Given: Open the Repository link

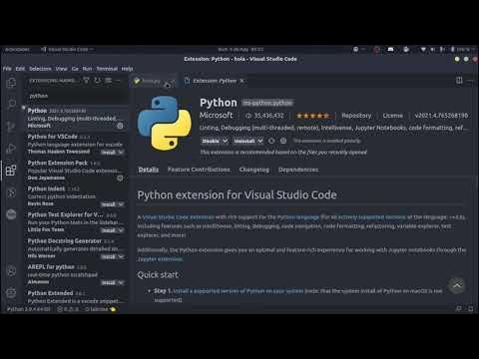Looking at the screenshot, I should tap(356, 116).
